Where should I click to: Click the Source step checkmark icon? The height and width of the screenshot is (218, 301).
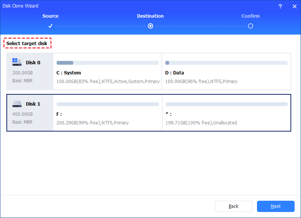(x=50, y=26)
